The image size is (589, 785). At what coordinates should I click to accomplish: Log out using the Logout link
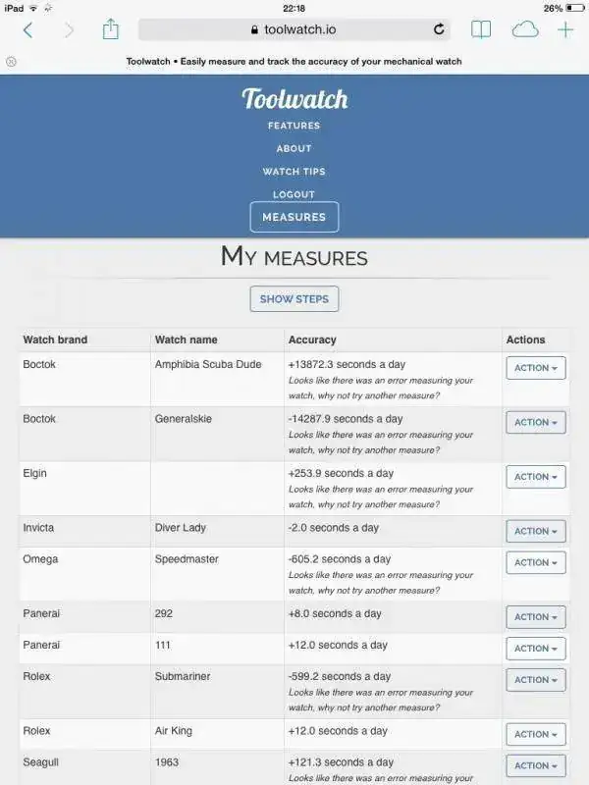[x=294, y=194]
